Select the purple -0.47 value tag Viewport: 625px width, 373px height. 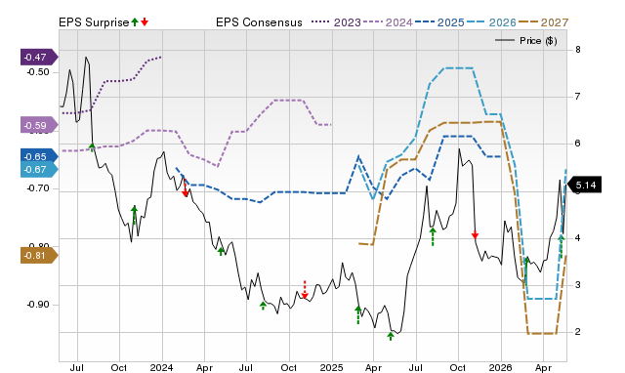pos(39,58)
